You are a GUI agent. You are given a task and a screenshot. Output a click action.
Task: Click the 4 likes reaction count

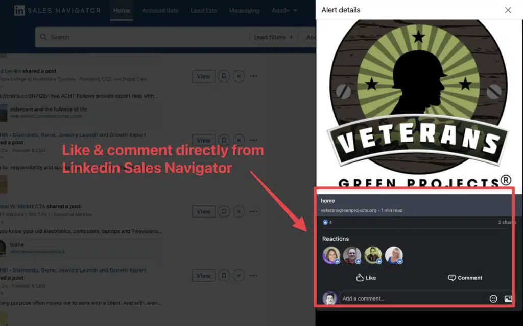coord(327,222)
